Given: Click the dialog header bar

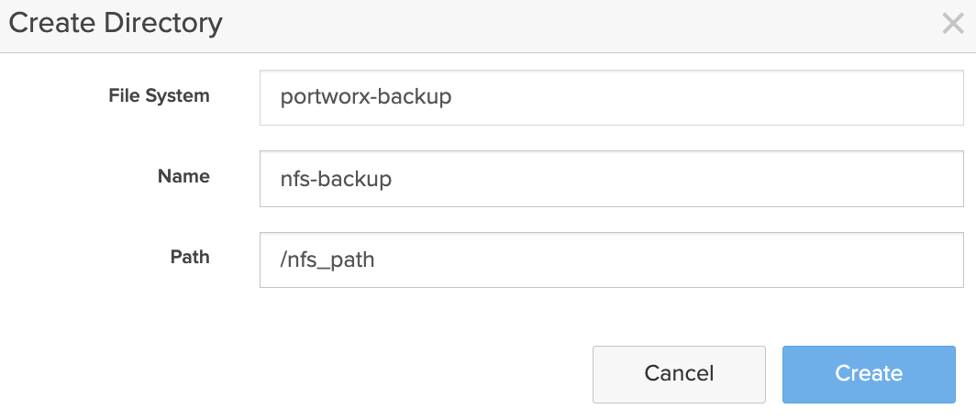Looking at the screenshot, I should point(550,24).
